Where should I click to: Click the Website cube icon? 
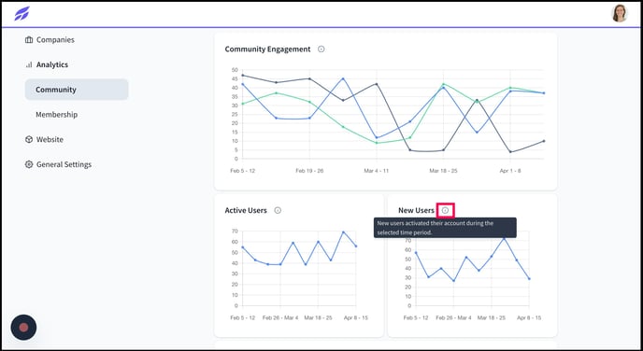tap(29, 139)
